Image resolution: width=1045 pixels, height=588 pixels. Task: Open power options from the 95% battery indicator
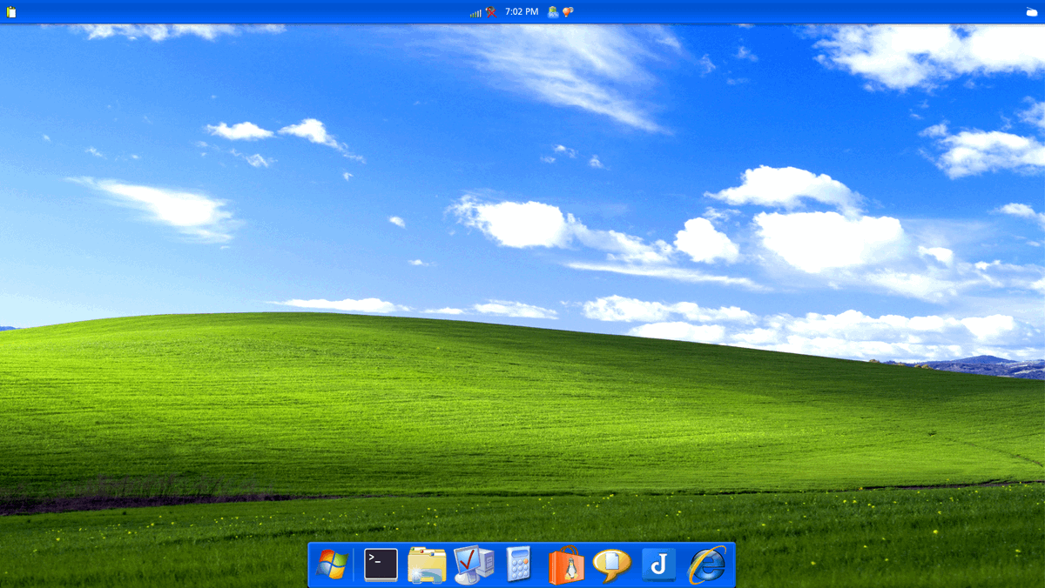tap(552, 11)
